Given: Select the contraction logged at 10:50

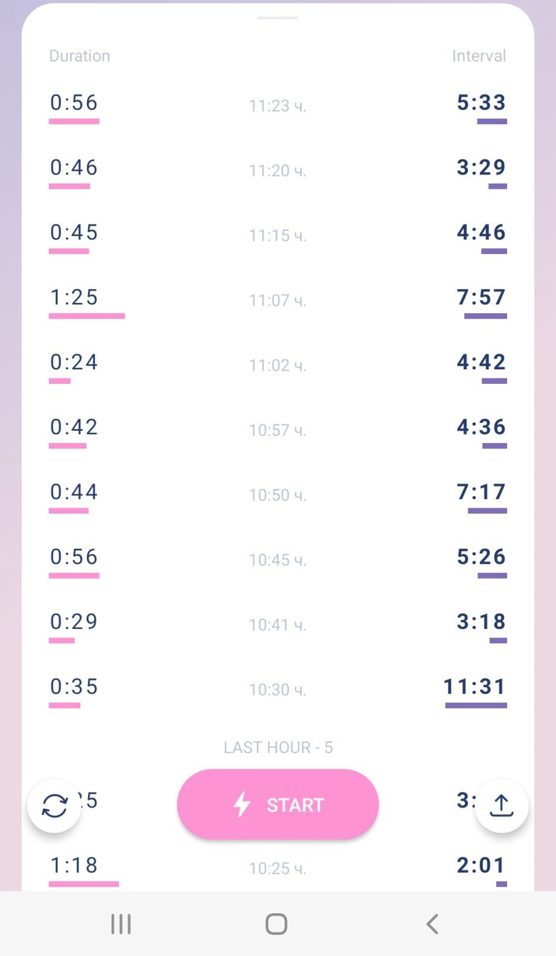Looking at the screenshot, I should (x=278, y=496).
